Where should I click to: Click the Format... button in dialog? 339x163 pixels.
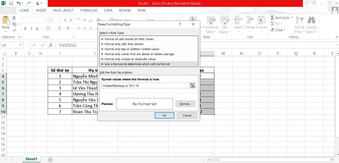coord(185,104)
